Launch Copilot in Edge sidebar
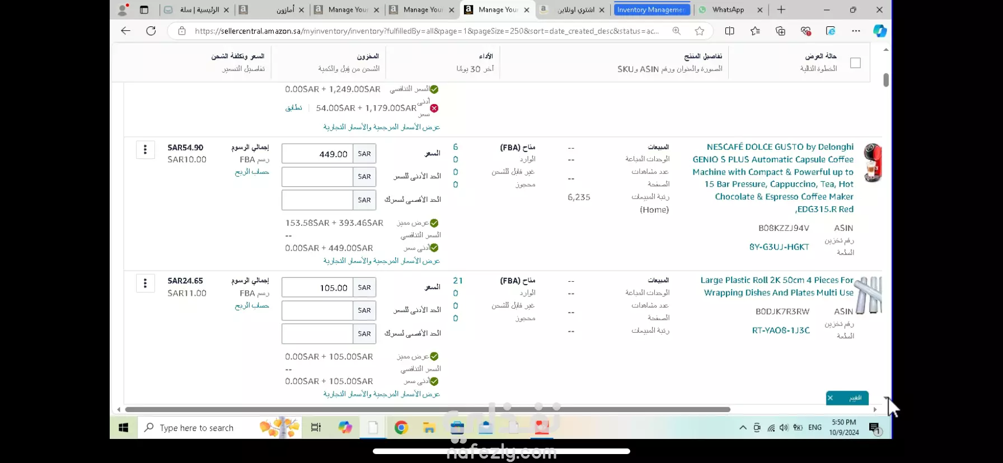 (x=879, y=31)
